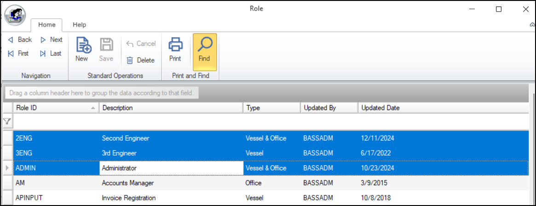536x206 pixels.
Task: Maximize the Role window
Action: 499,9
